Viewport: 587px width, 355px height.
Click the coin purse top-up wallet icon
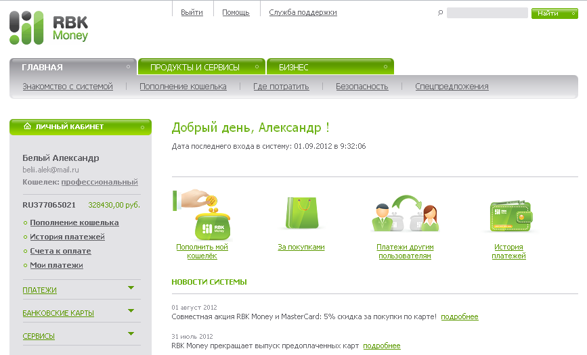click(202, 215)
